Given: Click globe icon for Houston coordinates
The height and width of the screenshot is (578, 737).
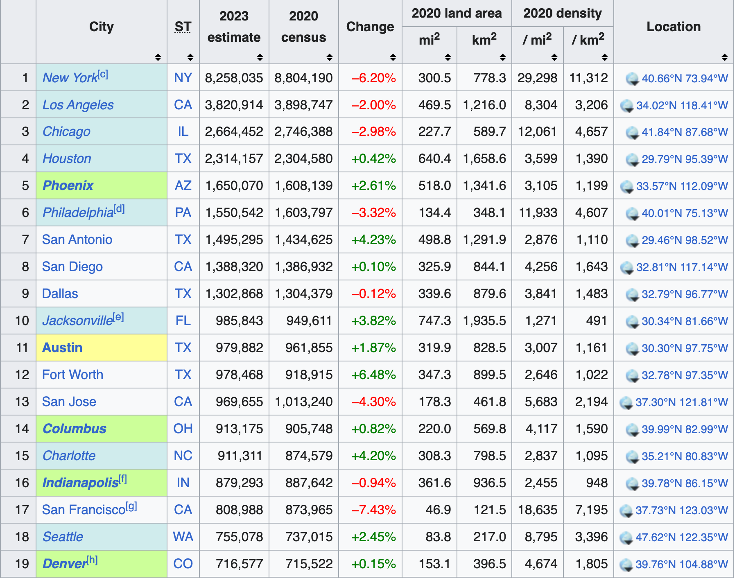Looking at the screenshot, I should [633, 160].
